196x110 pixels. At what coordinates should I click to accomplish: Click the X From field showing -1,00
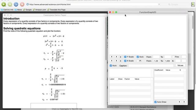[156, 61]
